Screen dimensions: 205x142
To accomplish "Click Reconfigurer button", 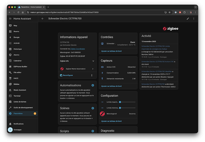I will (x=67, y=75).
